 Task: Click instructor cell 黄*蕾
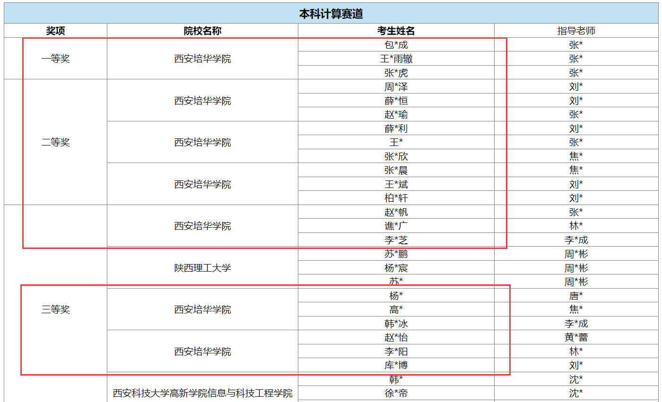(x=576, y=337)
